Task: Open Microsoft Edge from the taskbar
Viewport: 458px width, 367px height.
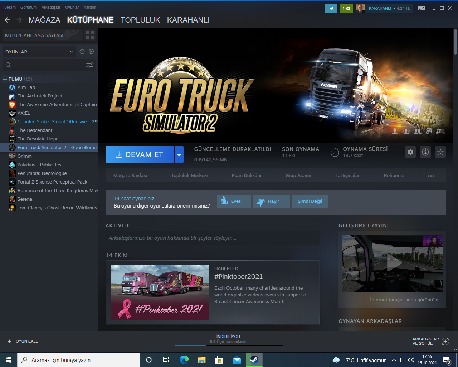Action: click(184, 360)
